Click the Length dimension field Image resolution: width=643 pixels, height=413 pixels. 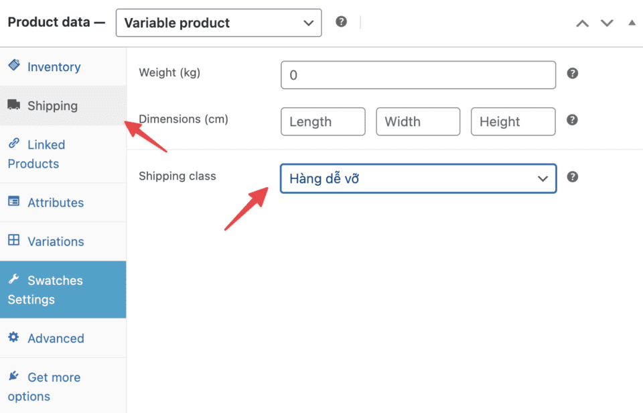pyautogui.click(x=323, y=122)
